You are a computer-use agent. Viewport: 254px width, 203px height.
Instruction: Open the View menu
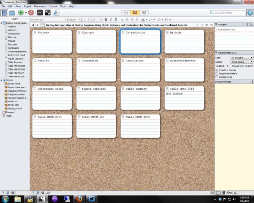[18, 6]
